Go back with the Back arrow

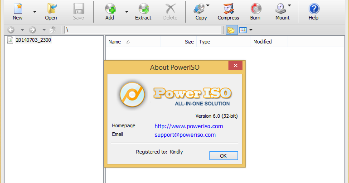click(x=11, y=30)
